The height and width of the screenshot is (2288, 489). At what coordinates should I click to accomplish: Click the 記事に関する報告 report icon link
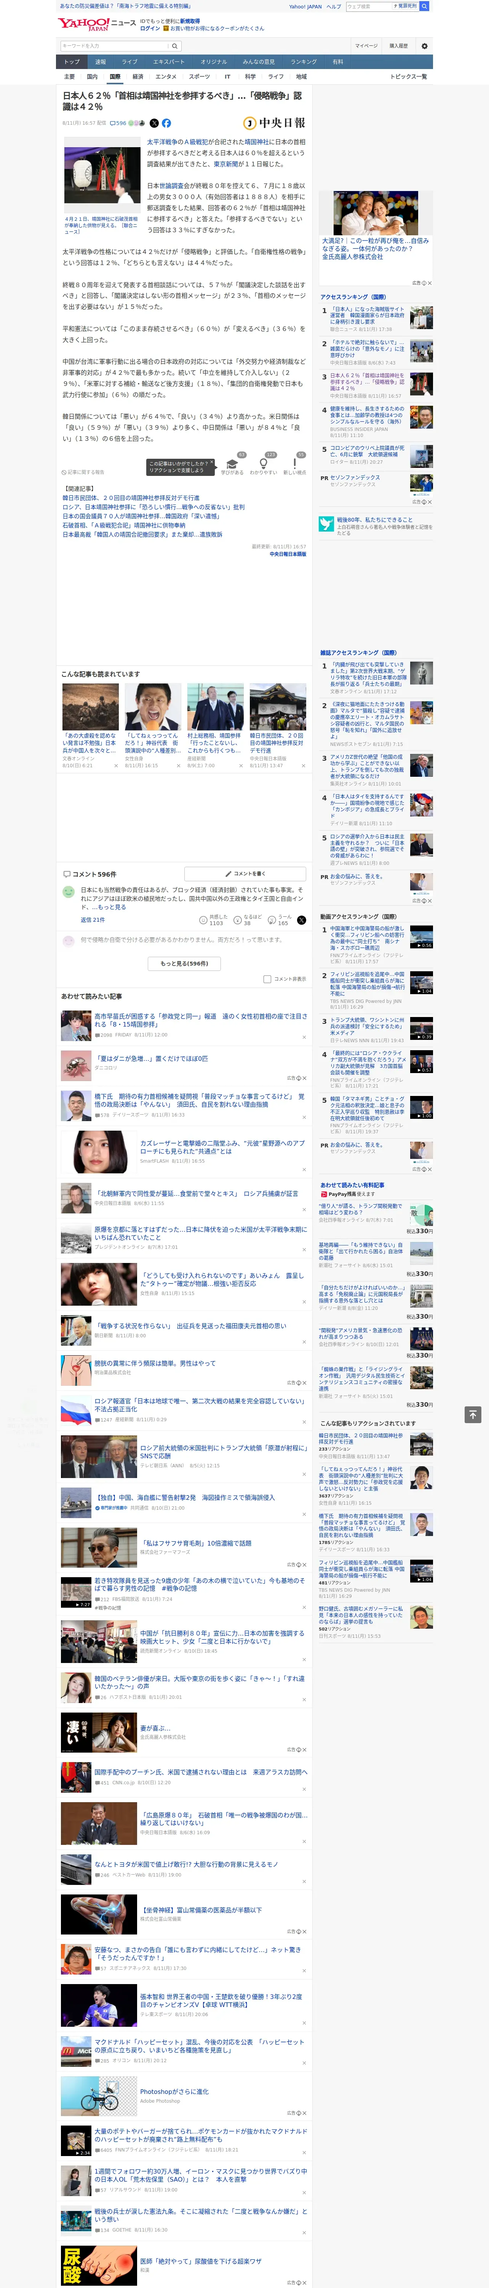[83, 472]
